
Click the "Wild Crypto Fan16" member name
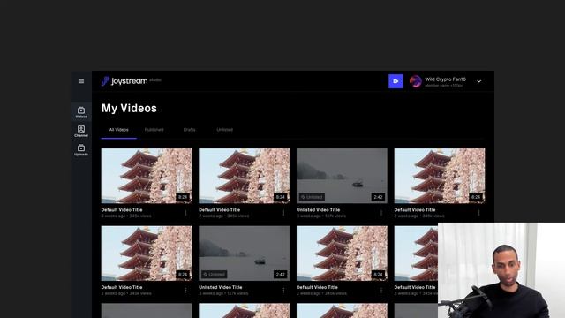(x=445, y=79)
